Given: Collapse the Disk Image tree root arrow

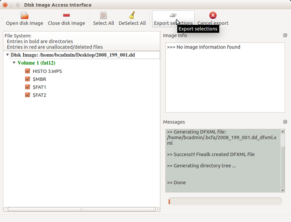Looking at the screenshot, I should pyautogui.click(x=7, y=55).
